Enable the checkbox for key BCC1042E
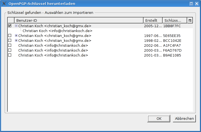Viewport: 201px width, 132px height. click(x=10, y=40)
